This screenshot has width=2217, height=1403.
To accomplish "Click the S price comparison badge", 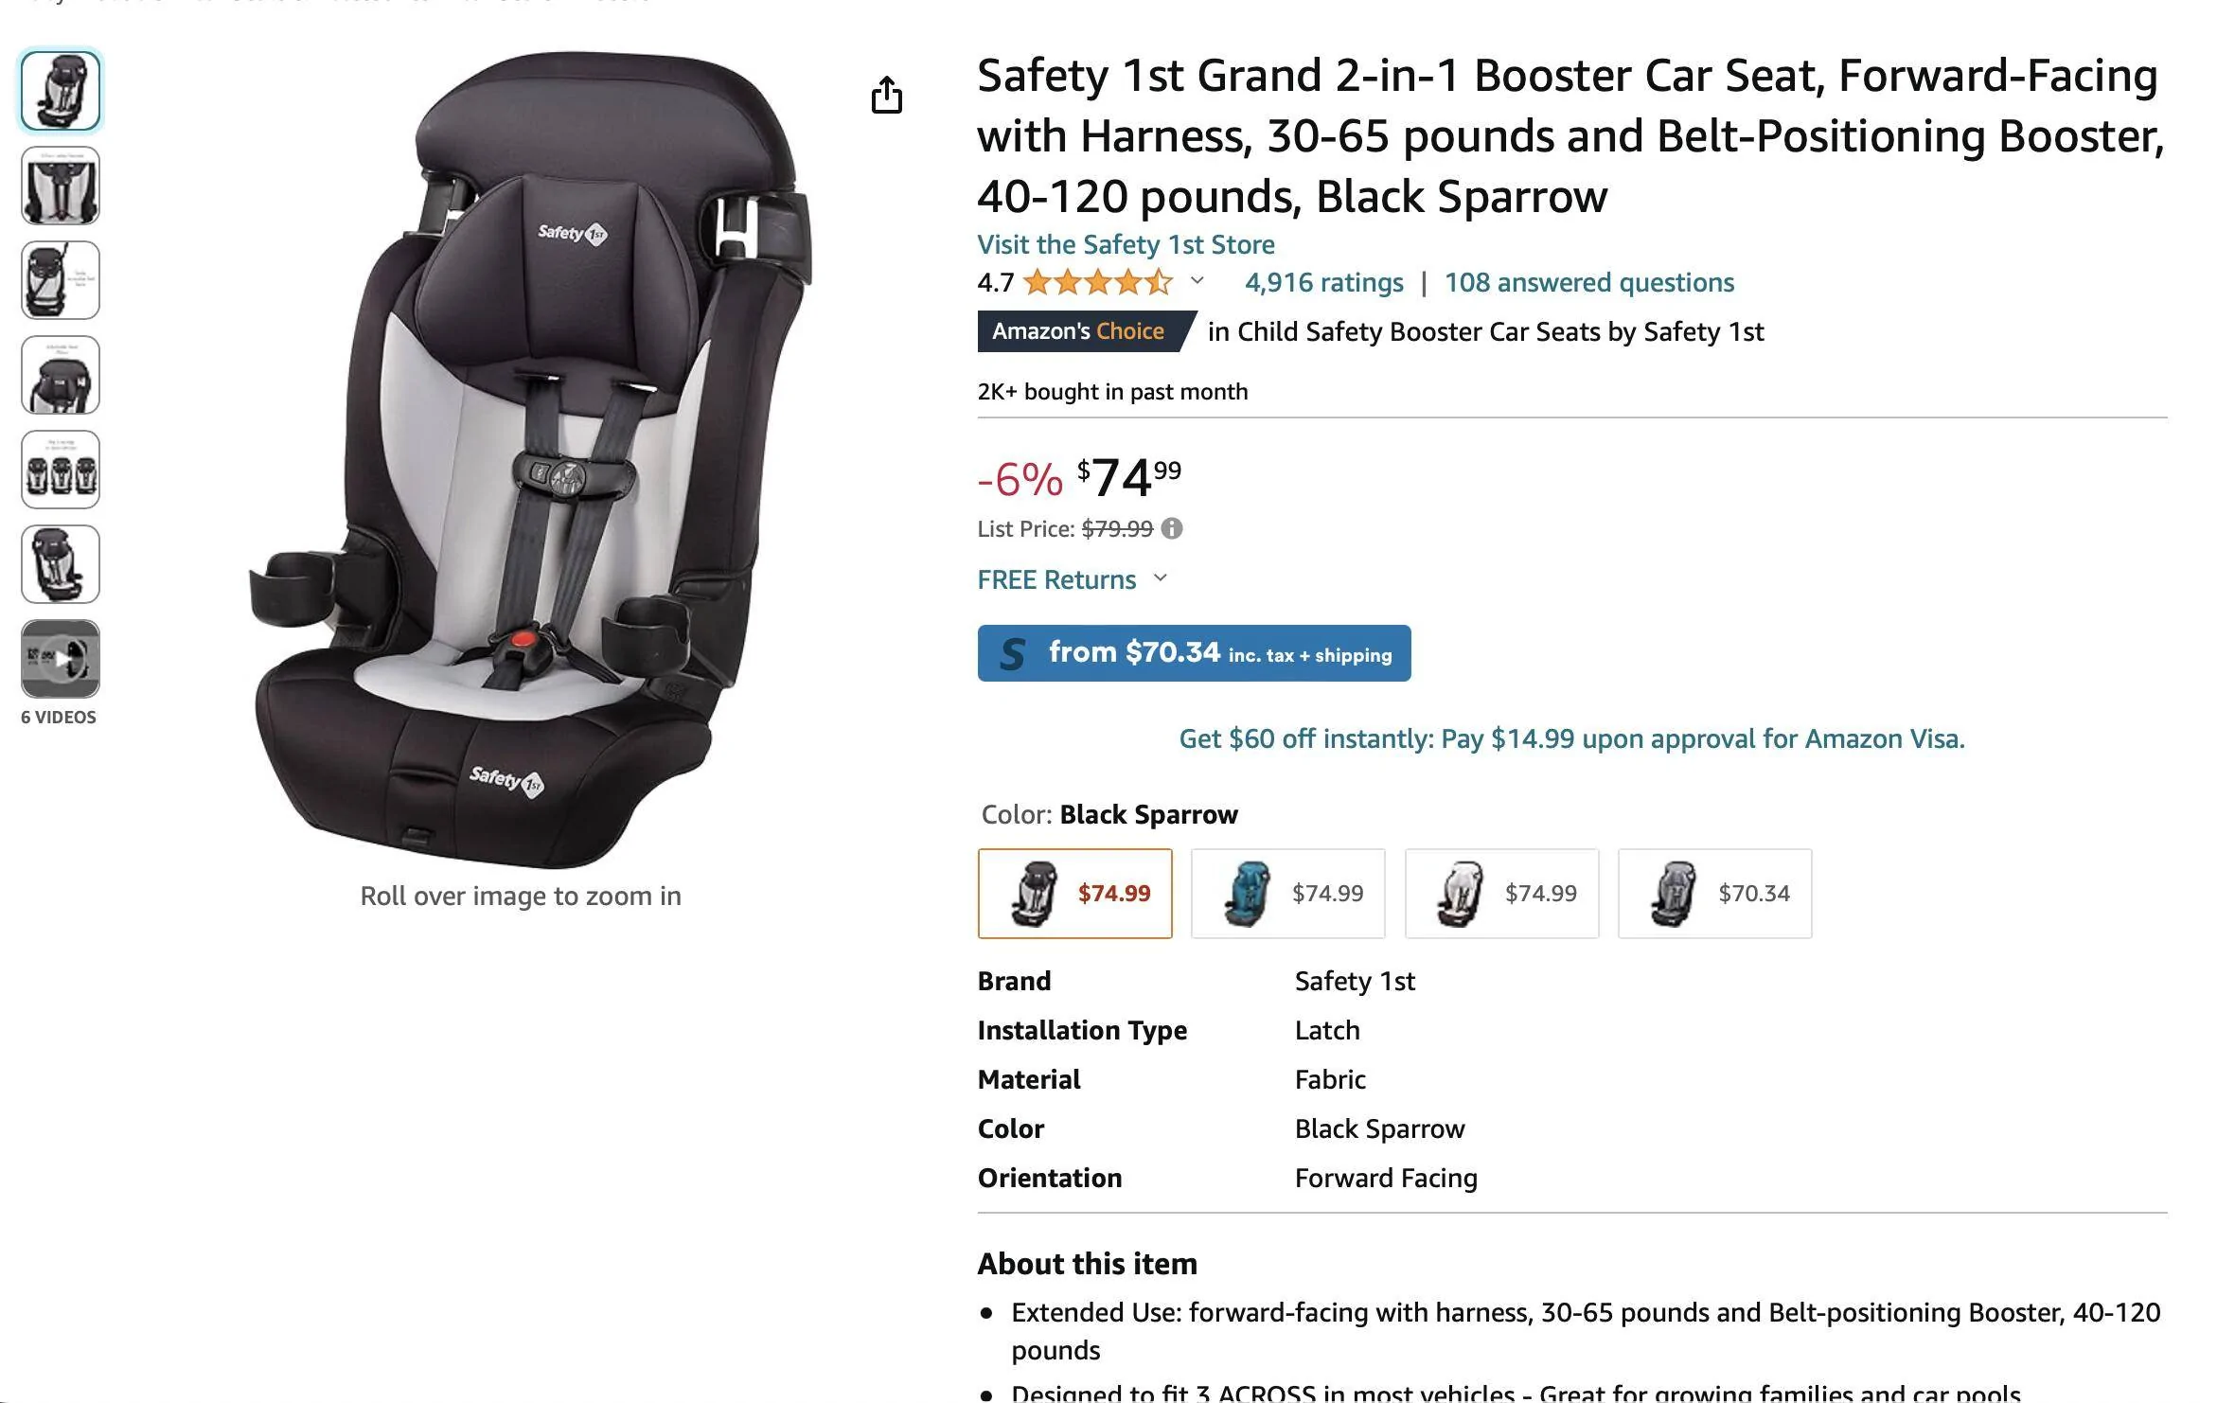I will tap(1194, 653).
